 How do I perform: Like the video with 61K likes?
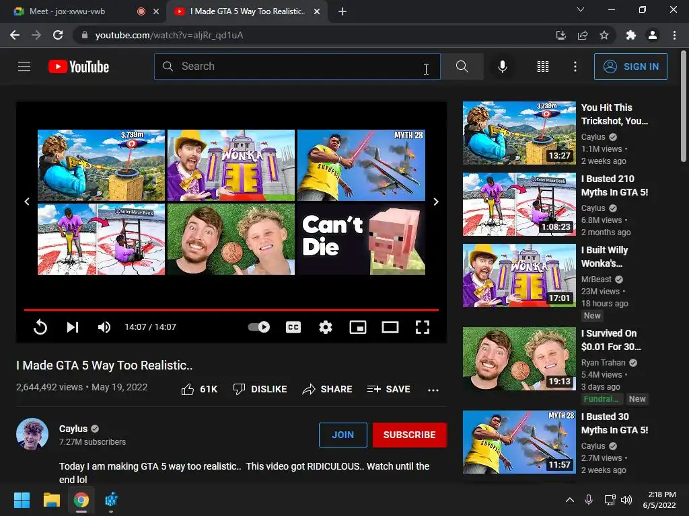[x=199, y=389]
